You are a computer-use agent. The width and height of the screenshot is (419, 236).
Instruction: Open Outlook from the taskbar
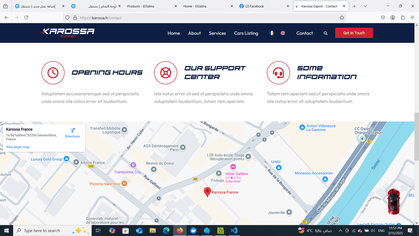pos(139,230)
